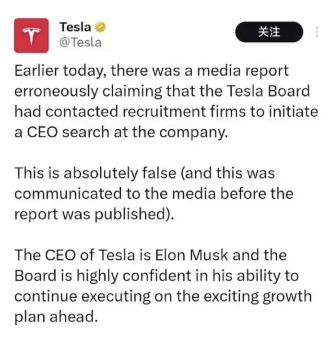Click the 'This is absolutely false' paragraph
Viewport: 331px width, 340px height.
pos(154,194)
